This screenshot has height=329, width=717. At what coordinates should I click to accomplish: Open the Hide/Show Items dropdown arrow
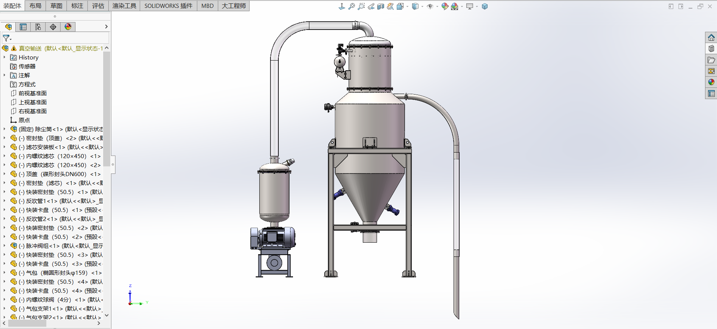click(437, 6)
